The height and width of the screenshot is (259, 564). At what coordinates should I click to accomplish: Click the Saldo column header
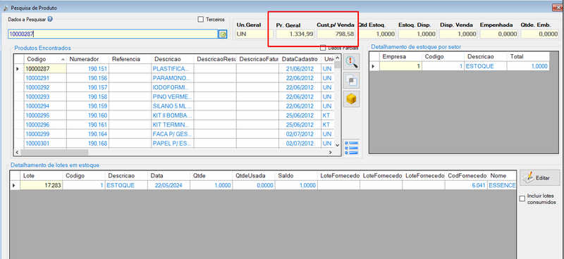click(296, 176)
